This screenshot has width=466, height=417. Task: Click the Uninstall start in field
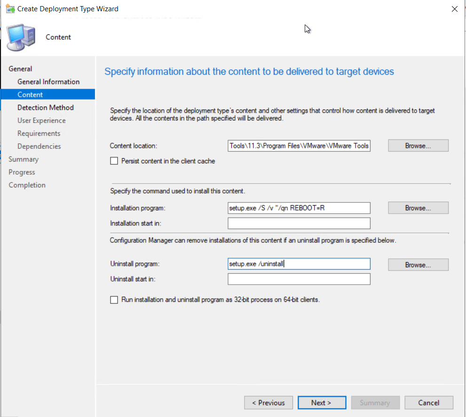click(299, 279)
